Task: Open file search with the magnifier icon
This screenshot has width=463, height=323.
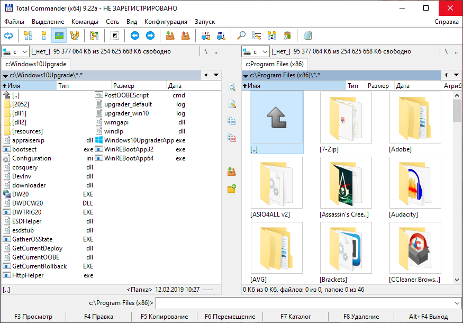Action: tap(241, 36)
